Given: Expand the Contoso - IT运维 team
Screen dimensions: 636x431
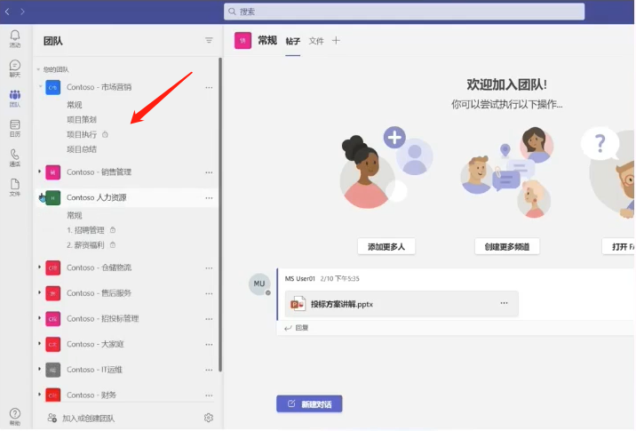Looking at the screenshot, I should coord(39,369).
